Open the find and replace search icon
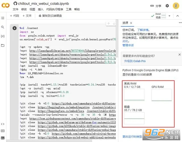The width and height of the screenshot is (182, 142). (x=3, y=27)
